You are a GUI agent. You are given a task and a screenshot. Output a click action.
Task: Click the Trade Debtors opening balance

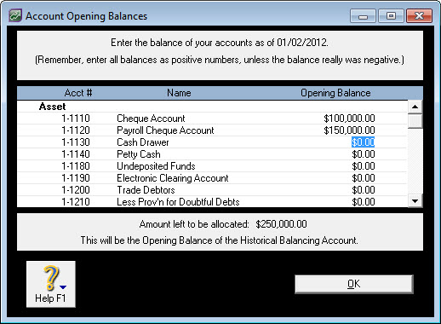(364, 190)
